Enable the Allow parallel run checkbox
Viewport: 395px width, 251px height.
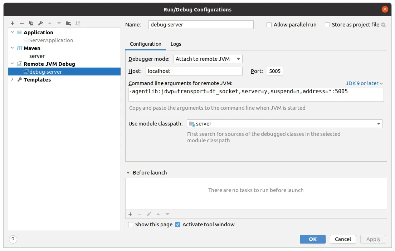click(269, 25)
